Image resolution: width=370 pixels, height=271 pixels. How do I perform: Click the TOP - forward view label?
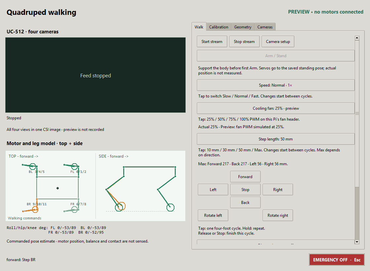tap(23, 156)
